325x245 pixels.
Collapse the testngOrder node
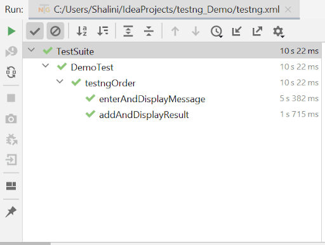point(60,81)
